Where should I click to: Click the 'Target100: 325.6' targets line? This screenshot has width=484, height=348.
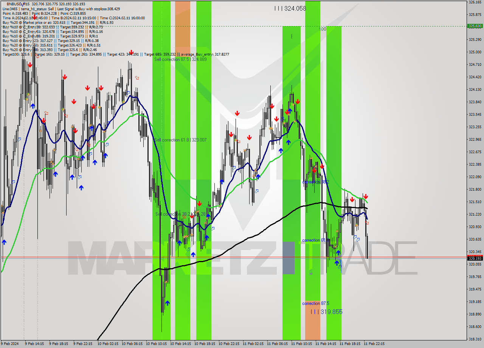click(116, 54)
